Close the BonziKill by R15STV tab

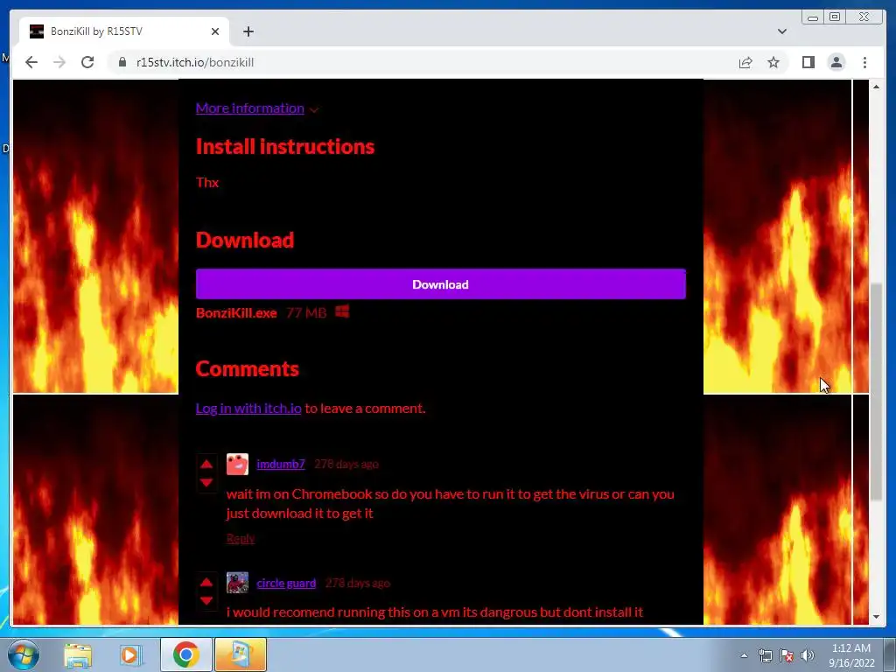(x=215, y=31)
